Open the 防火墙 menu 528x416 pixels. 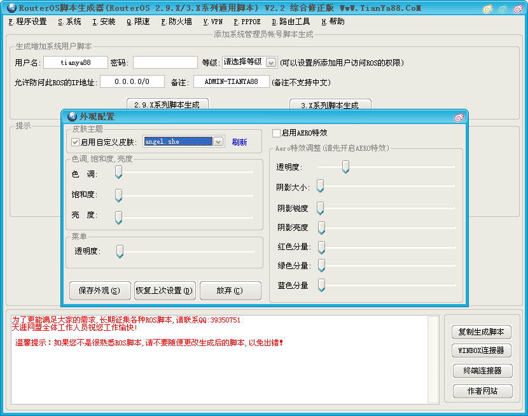coord(176,22)
